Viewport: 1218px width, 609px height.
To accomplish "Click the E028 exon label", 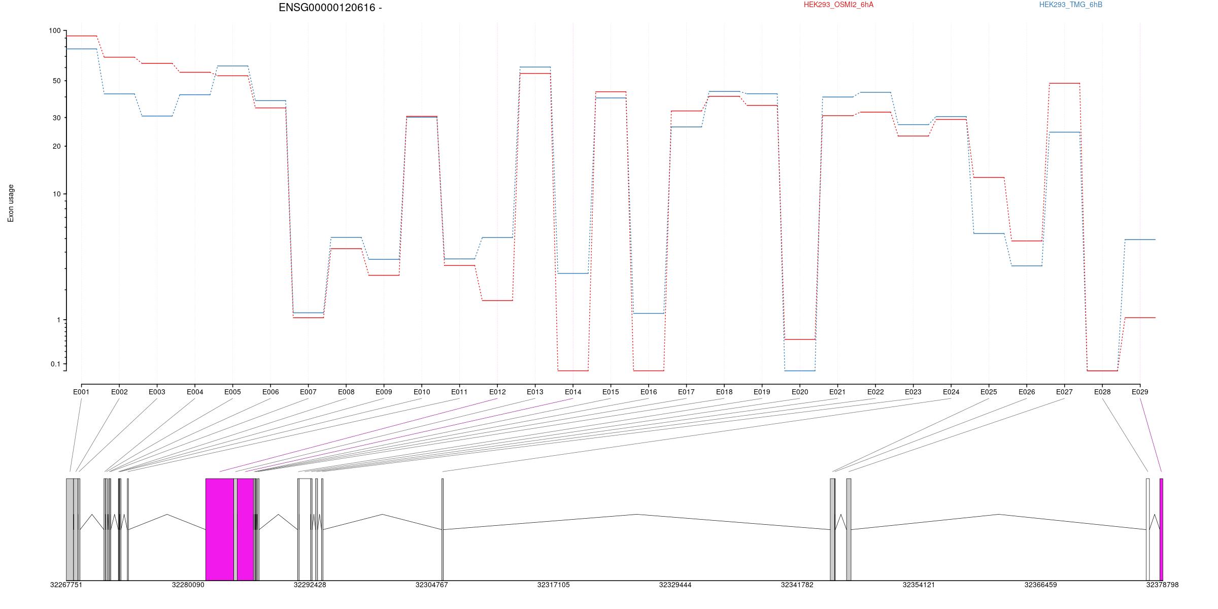I will [1102, 392].
